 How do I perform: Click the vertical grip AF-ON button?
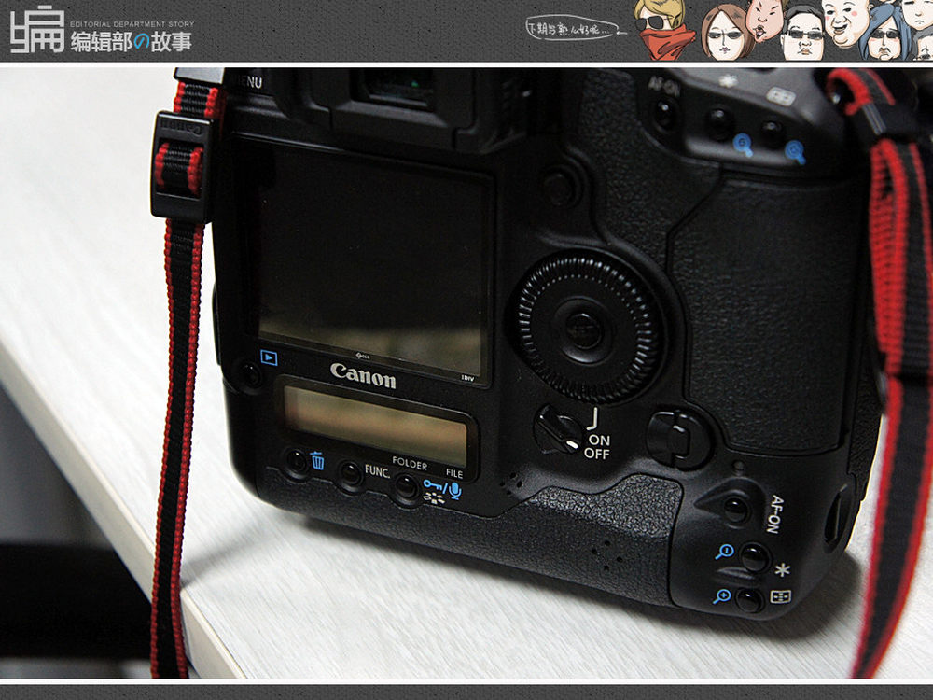point(736,509)
